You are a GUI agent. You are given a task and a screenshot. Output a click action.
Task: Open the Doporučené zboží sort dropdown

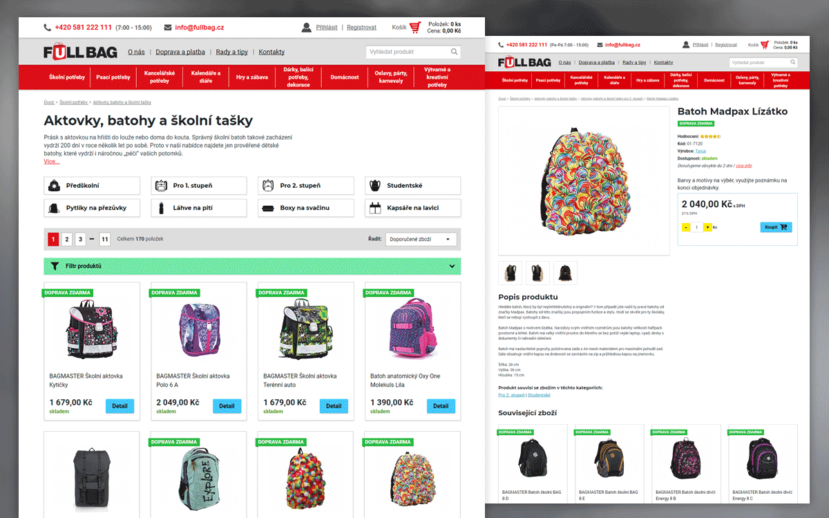(421, 240)
